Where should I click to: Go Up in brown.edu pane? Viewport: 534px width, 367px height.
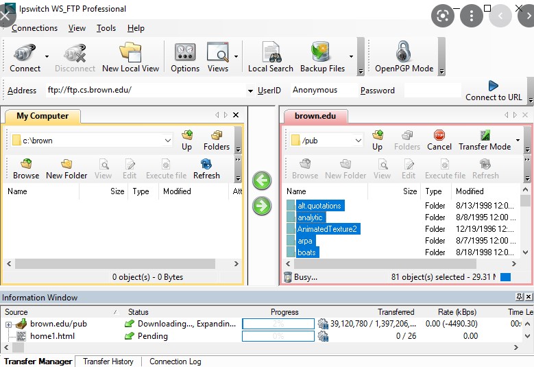[x=377, y=140]
